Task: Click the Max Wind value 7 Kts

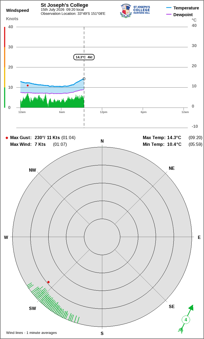Action: click(x=40, y=144)
